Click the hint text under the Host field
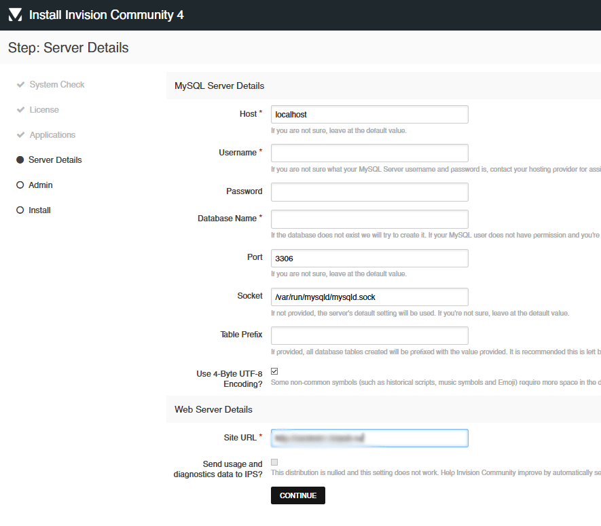This screenshot has height=526, width=601. 339,130
